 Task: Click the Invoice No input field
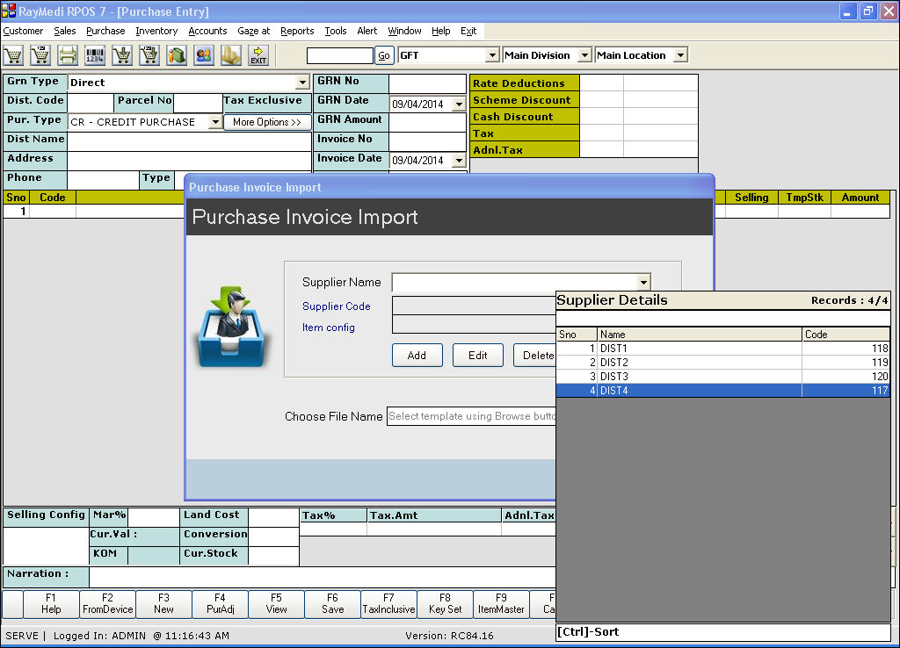(x=427, y=141)
